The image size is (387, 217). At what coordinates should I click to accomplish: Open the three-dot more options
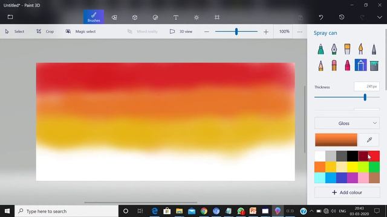(300, 32)
